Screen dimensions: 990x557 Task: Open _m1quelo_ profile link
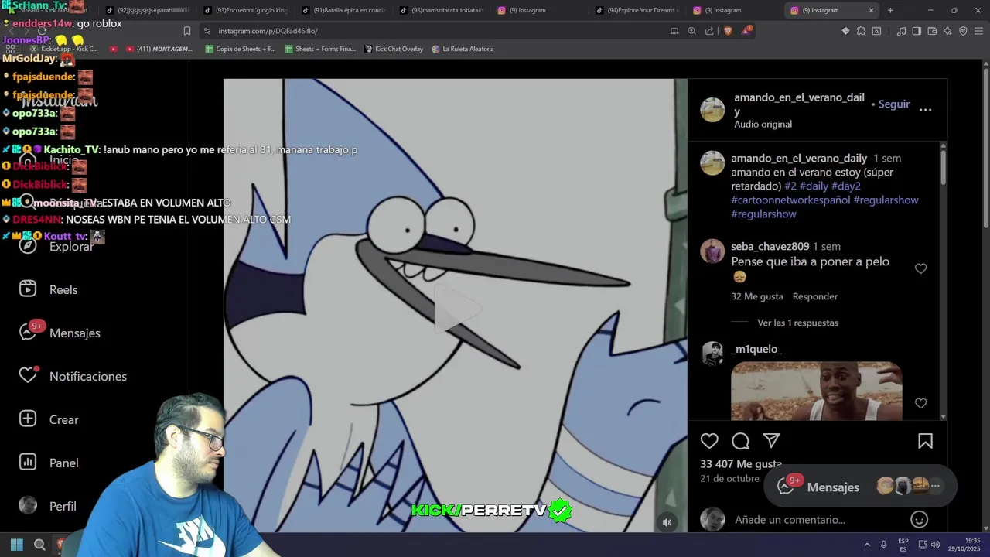pyautogui.click(x=756, y=349)
